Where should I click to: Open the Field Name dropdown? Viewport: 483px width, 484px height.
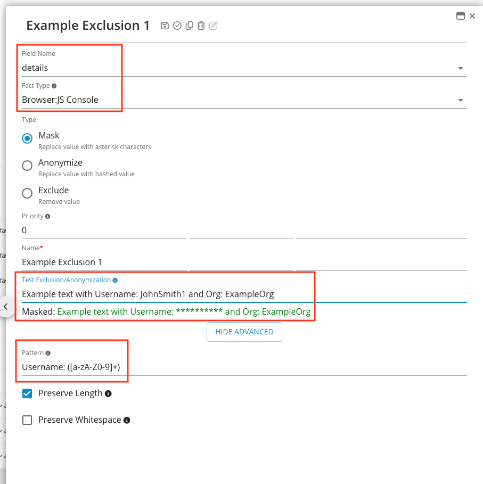coord(460,68)
